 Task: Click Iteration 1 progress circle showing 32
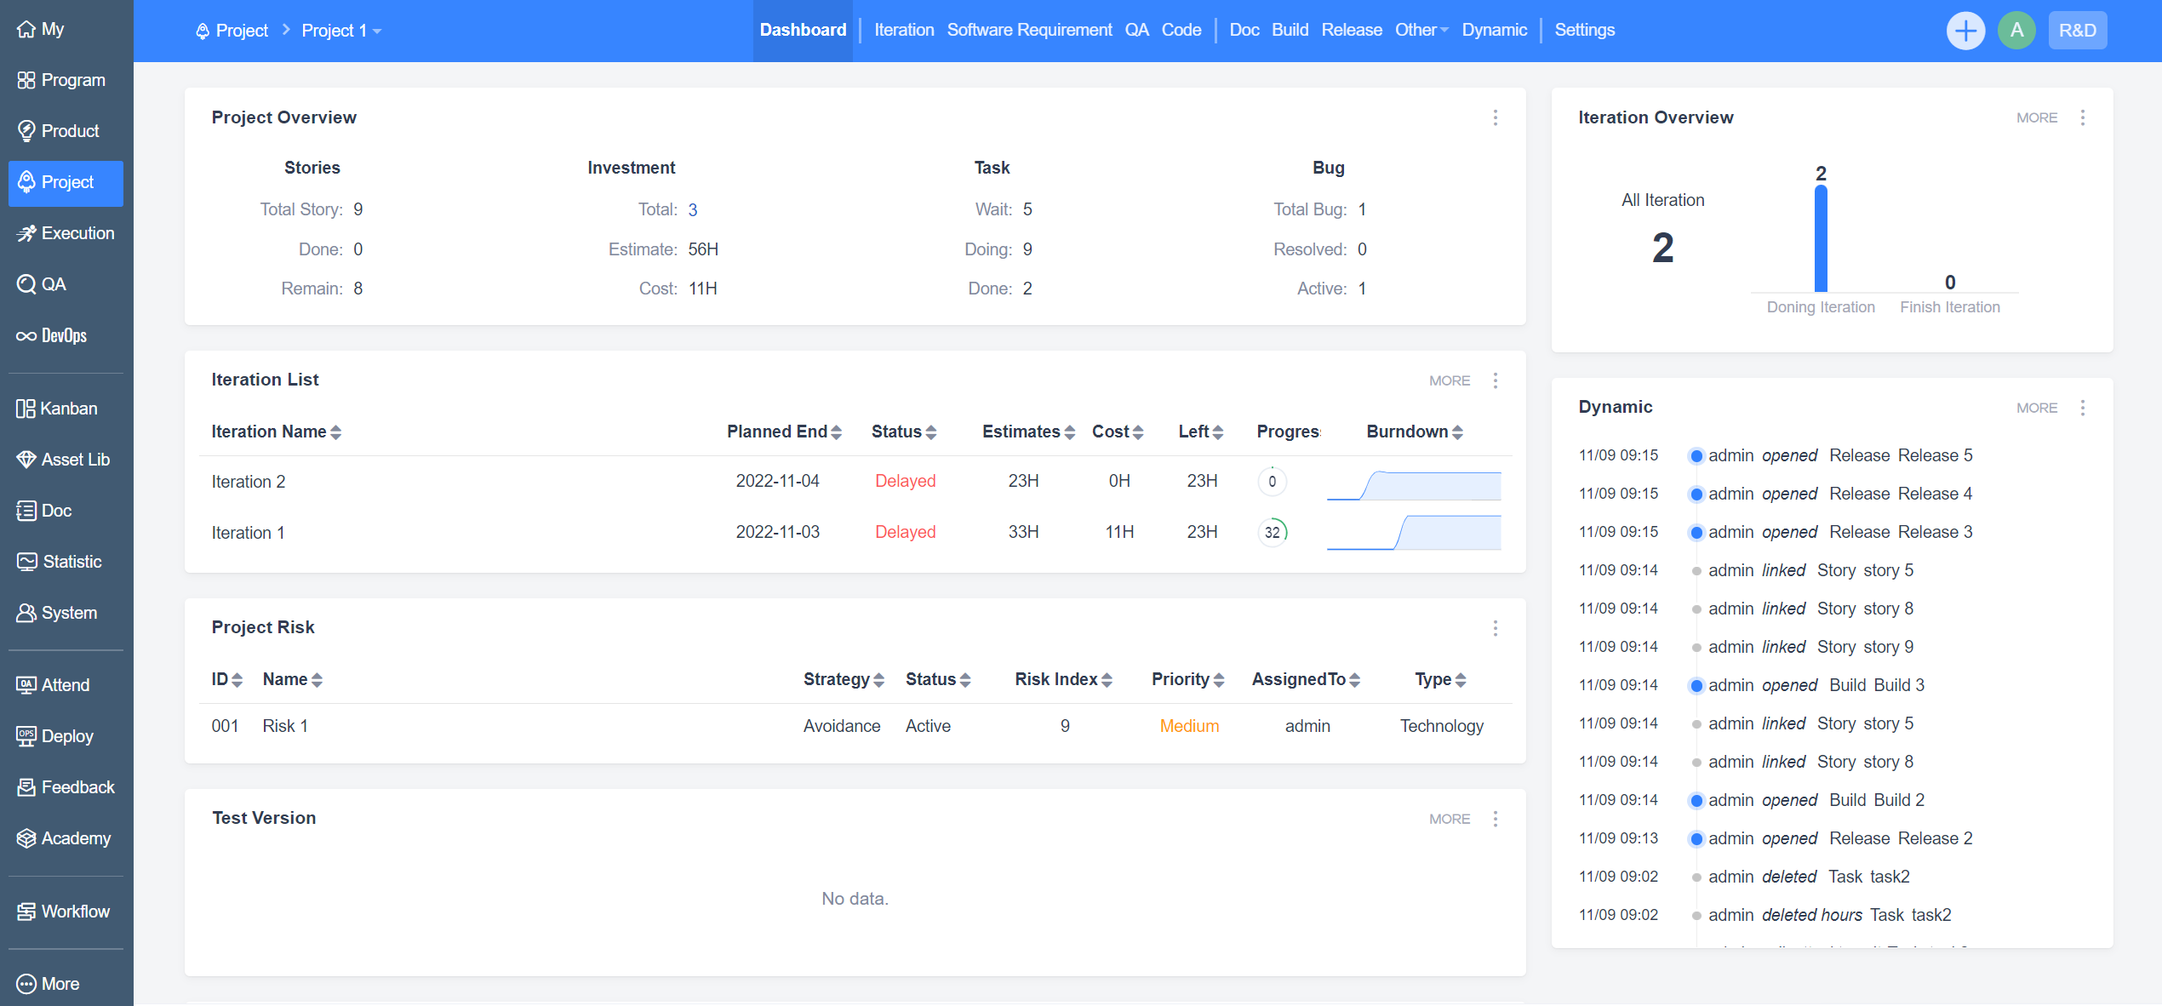click(1272, 532)
